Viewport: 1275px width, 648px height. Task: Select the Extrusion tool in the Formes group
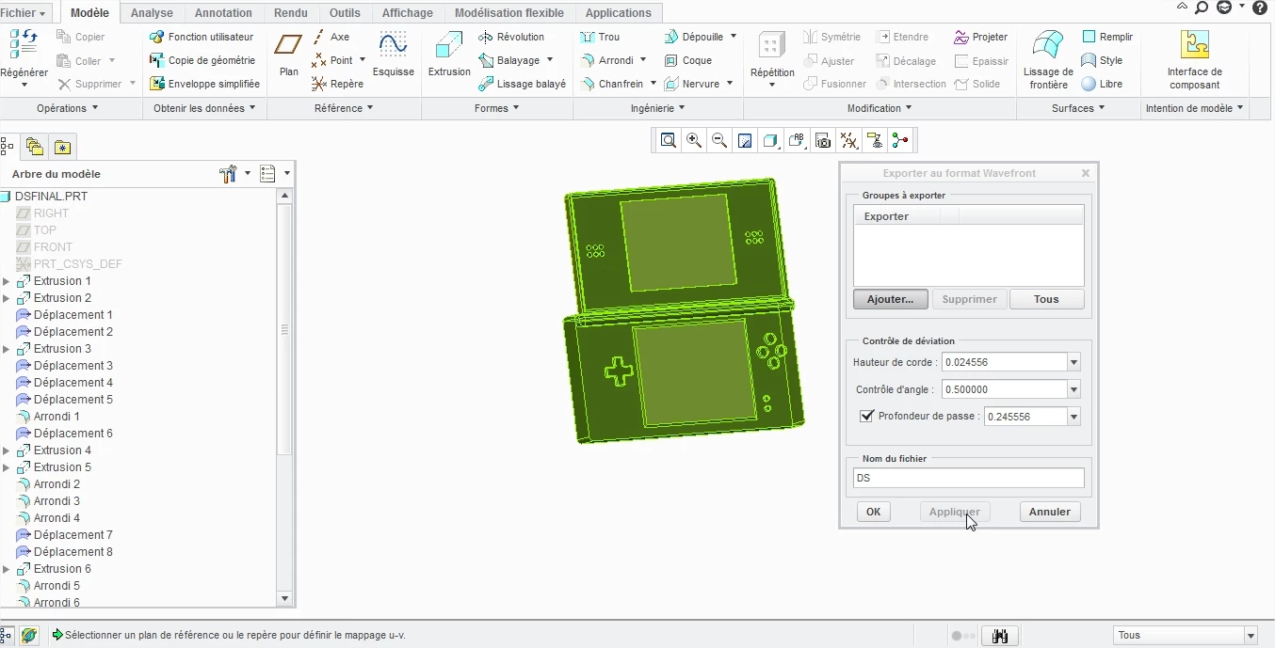pos(449,55)
